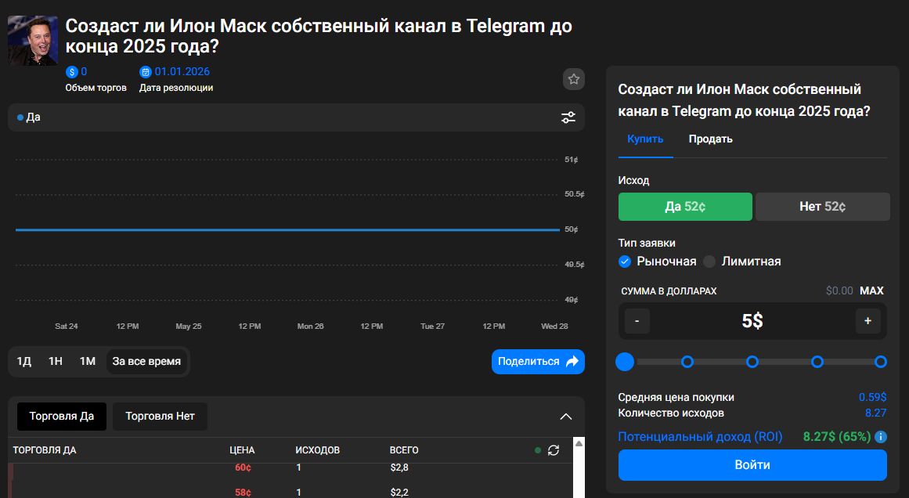This screenshot has width=909, height=498.
Task: Click the ЦЕНА column header
Action: pyautogui.click(x=242, y=450)
